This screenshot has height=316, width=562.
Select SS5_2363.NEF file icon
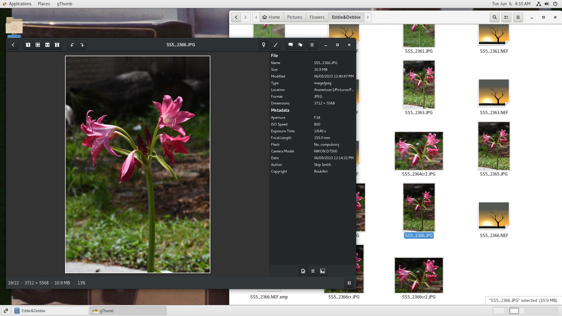coord(494,93)
